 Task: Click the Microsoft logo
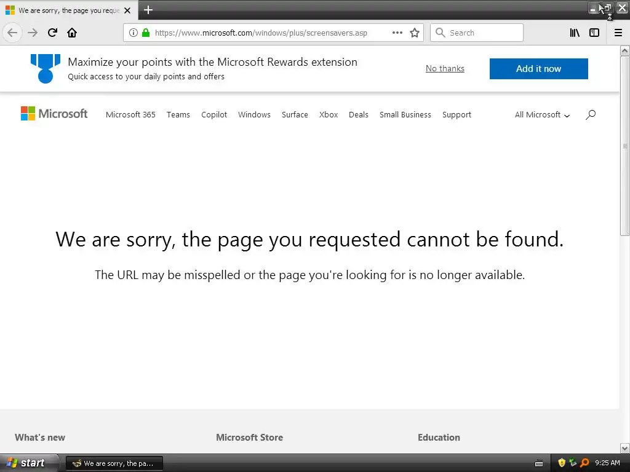coord(54,114)
